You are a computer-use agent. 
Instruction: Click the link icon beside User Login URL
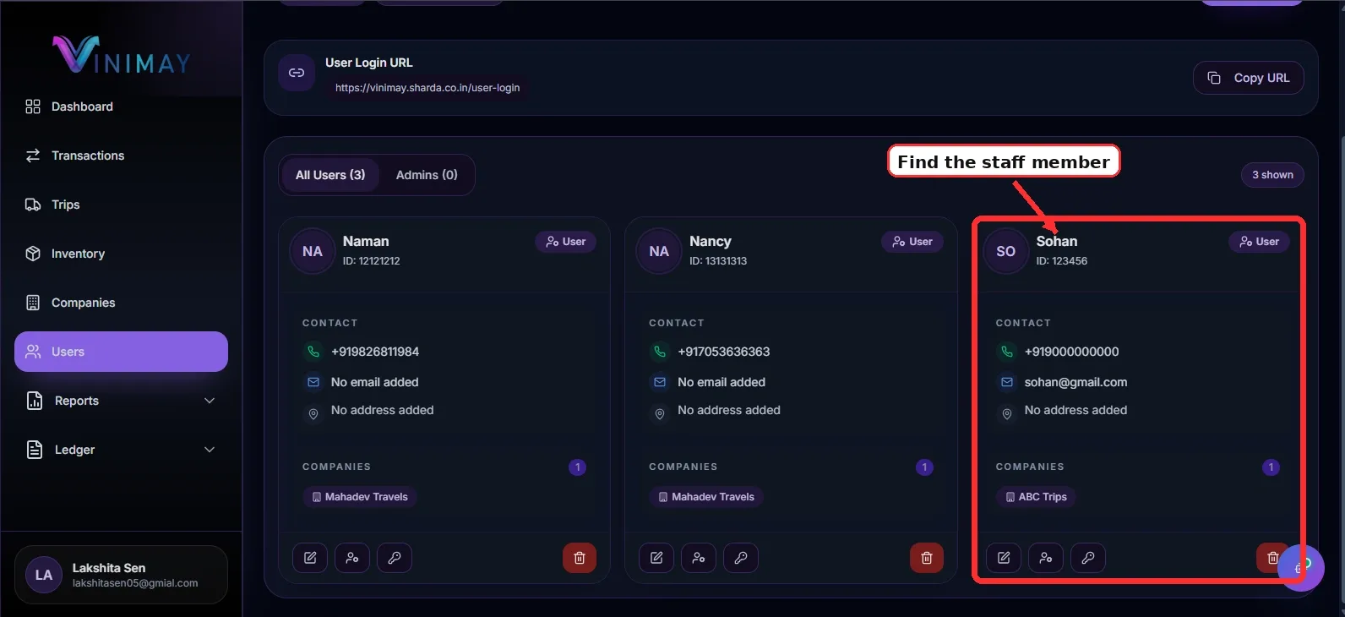pos(297,73)
